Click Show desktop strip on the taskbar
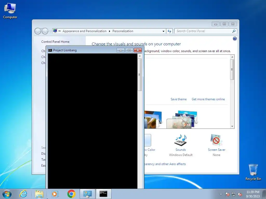Viewport: 266px width, 199px height. pyautogui.click(x=264, y=194)
